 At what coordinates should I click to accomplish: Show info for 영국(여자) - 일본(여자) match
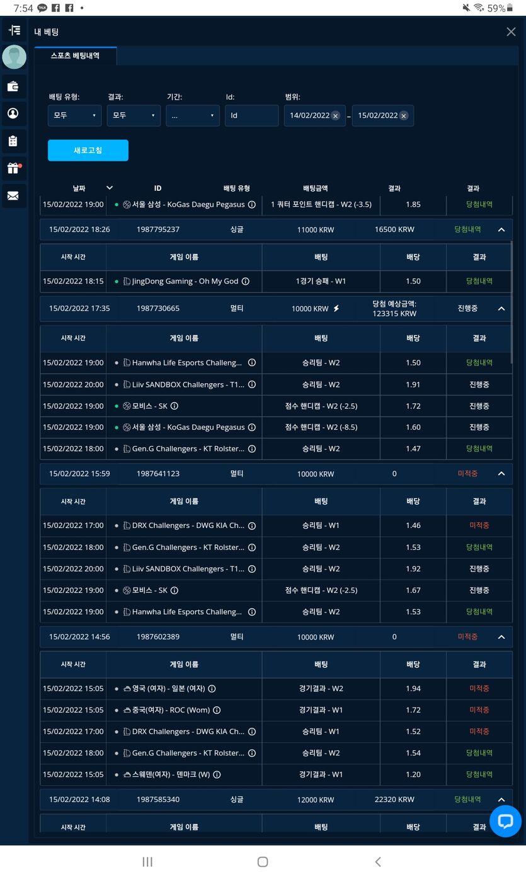212,689
